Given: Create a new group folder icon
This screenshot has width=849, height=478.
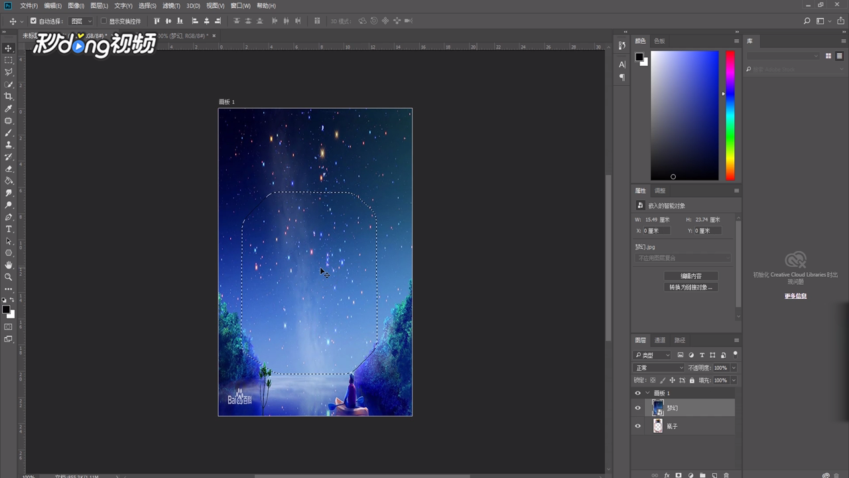Looking at the screenshot, I should [x=702, y=475].
